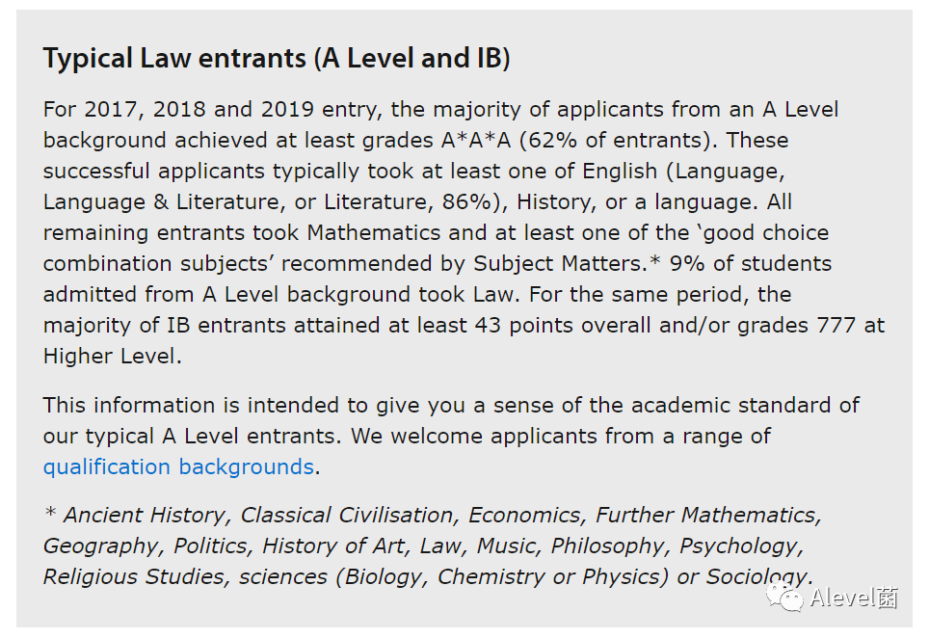Click the WeChat logo watermark icon
The width and height of the screenshot is (929, 639).
point(784,597)
